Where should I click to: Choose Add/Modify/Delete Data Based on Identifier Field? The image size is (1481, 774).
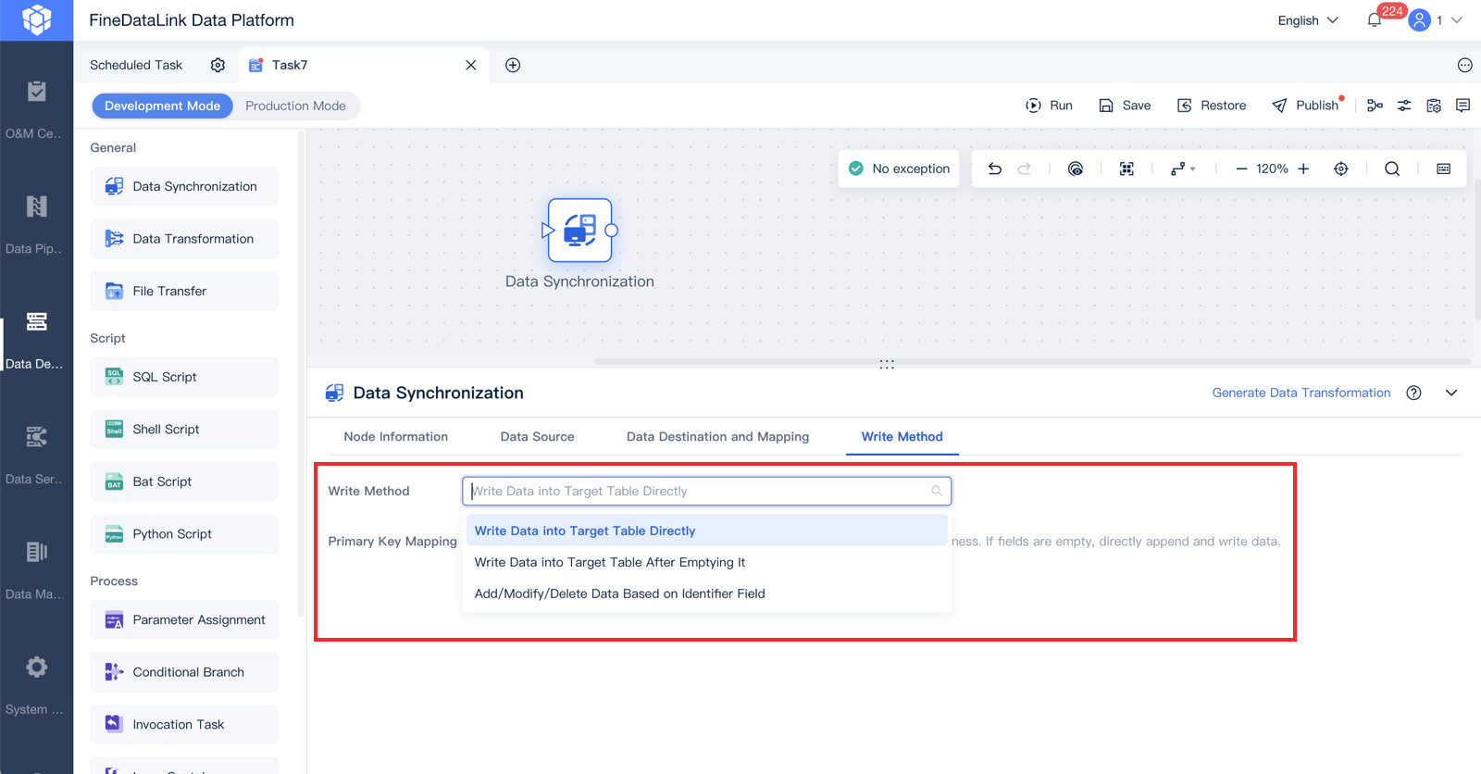point(706,593)
